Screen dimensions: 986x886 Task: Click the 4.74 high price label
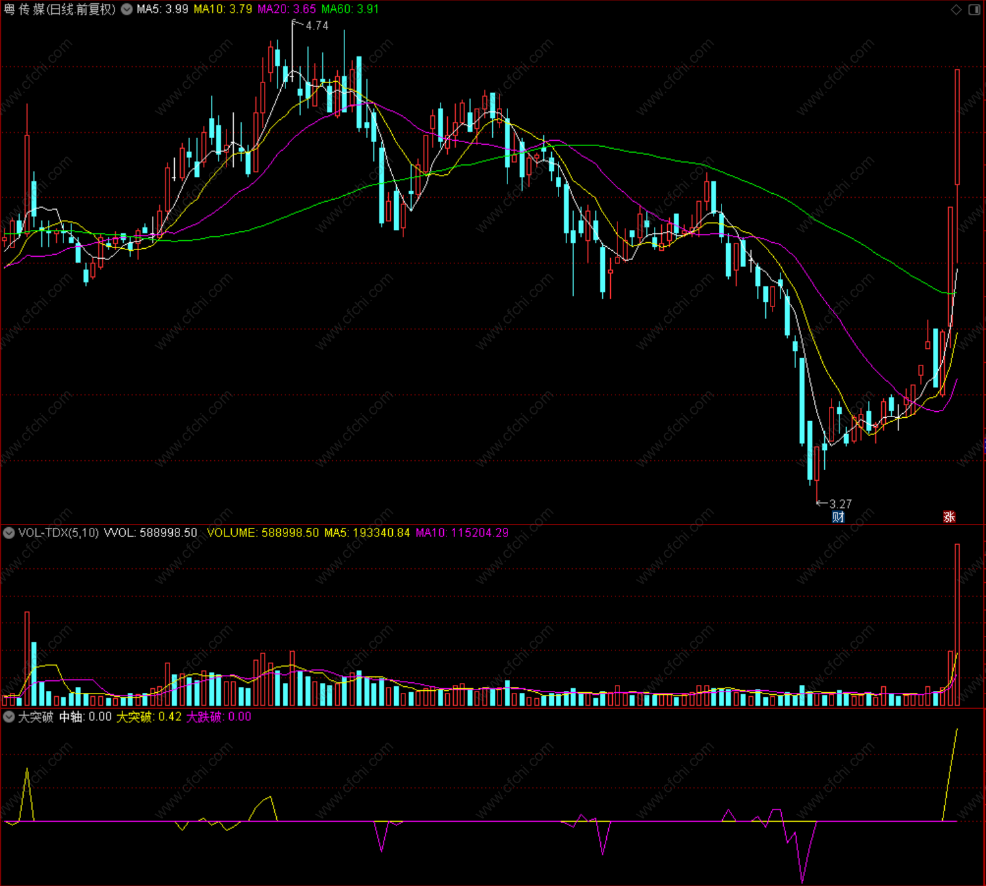[x=317, y=26]
